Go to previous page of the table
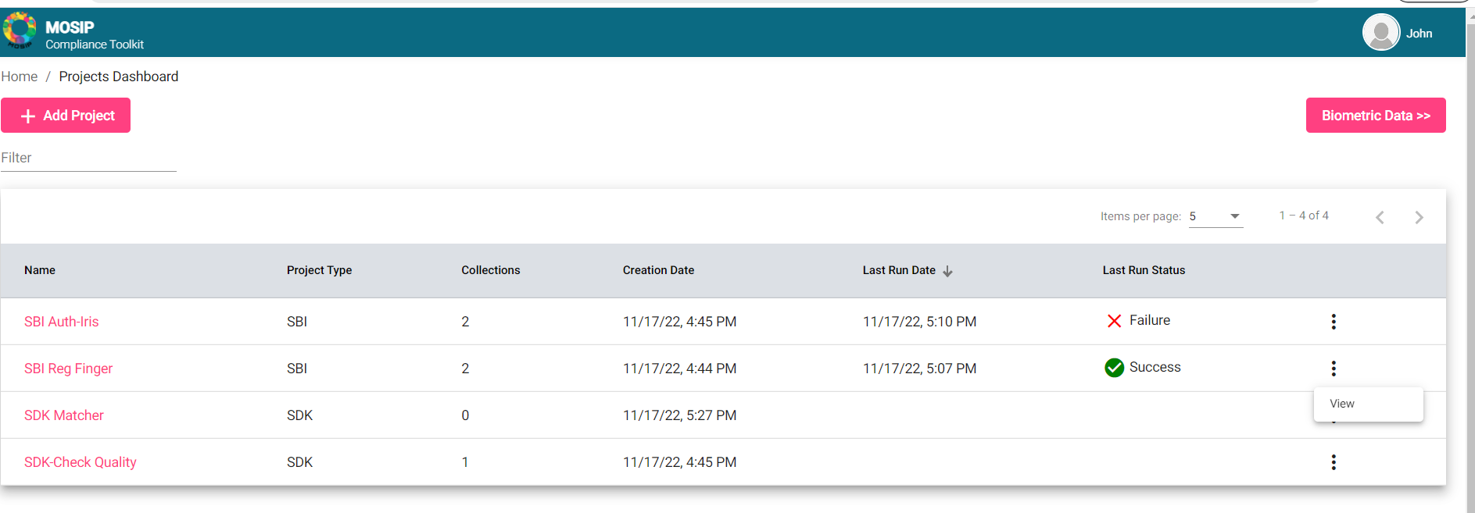 [1380, 217]
